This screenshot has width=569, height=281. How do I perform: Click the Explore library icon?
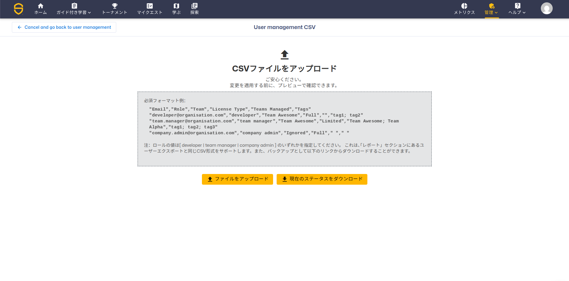[x=195, y=6]
